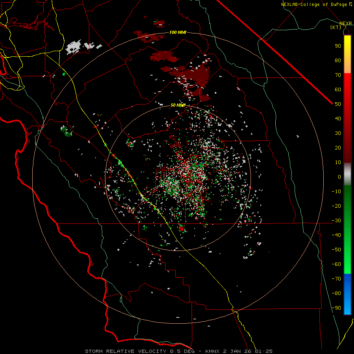Screen dimensions: 354x354
Task: Click the -80 label on the velocity legend
Action: point(336,293)
